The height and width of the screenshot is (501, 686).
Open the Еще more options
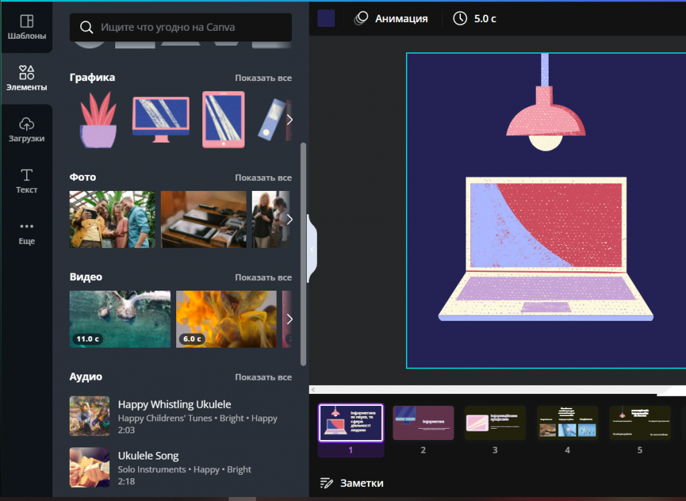coord(26,232)
